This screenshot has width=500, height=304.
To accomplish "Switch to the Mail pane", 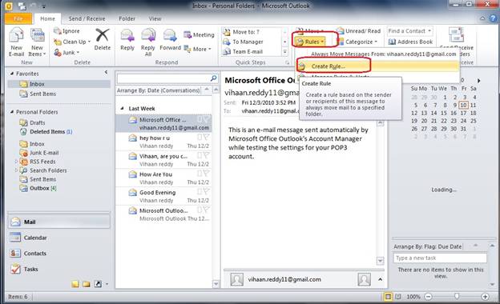I will point(59,222).
